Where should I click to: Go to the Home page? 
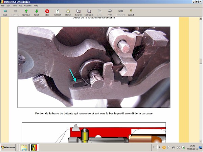click(68, 12)
